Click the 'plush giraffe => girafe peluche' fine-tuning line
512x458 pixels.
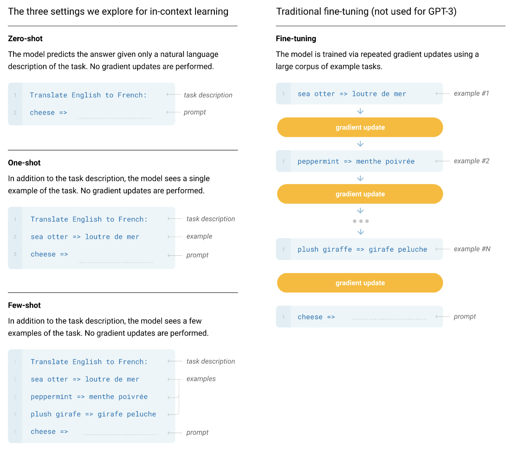[x=362, y=249]
